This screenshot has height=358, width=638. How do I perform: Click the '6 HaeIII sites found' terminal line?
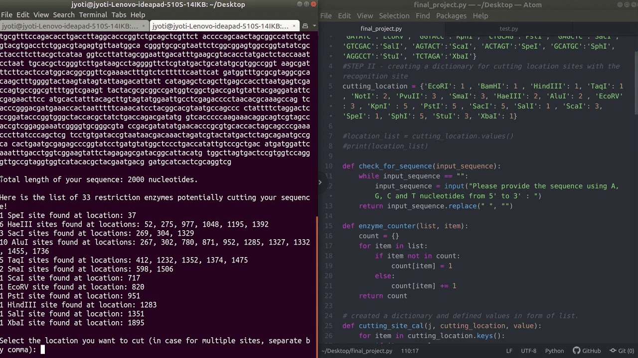pos(134,224)
